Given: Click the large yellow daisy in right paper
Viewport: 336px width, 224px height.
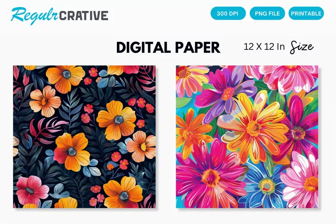Looking at the screenshot, I should click(254, 128).
